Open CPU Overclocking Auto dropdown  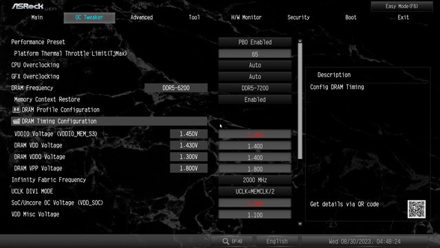point(255,65)
